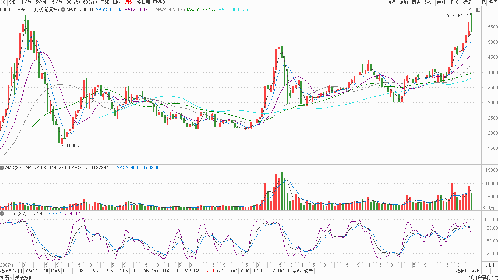Image resolution: width=498 pixels, height=280 pixels.
Task: Switch sub-indicator to FSL
Action: [67, 271]
